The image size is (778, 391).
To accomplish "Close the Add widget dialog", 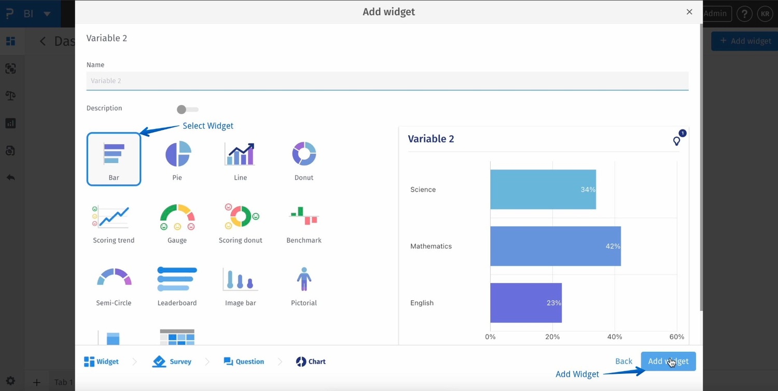I will 689,12.
